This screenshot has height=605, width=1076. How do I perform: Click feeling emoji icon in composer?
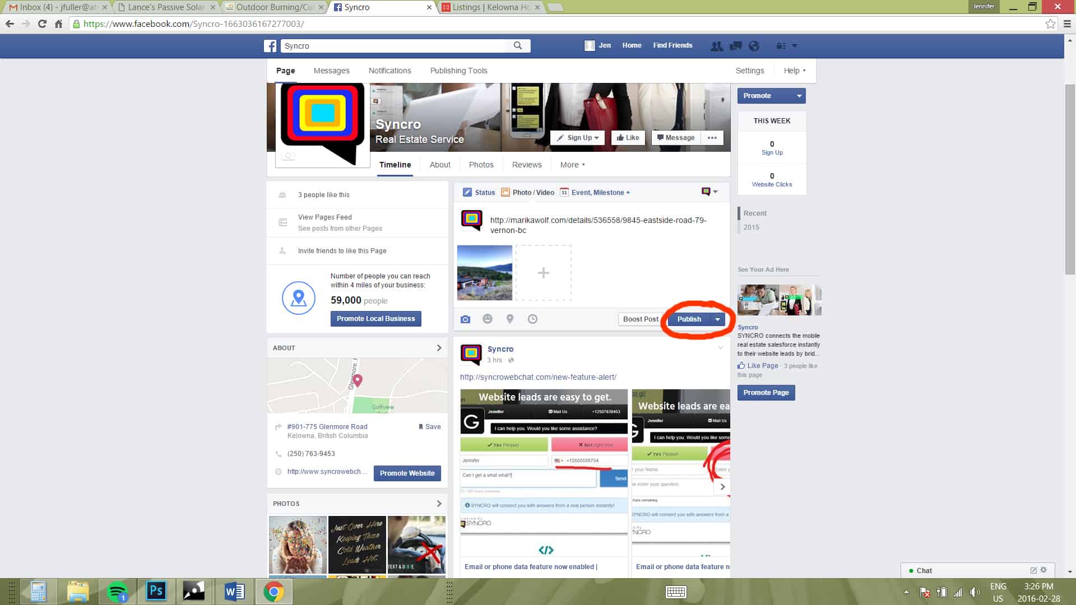[x=488, y=319]
